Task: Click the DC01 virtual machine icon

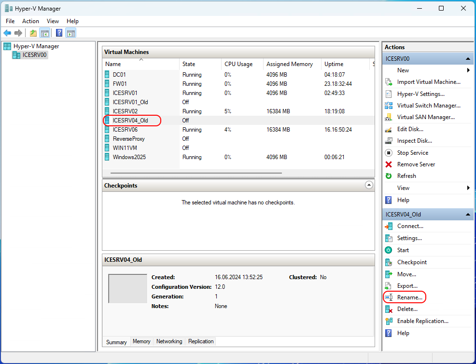Action: [107, 75]
